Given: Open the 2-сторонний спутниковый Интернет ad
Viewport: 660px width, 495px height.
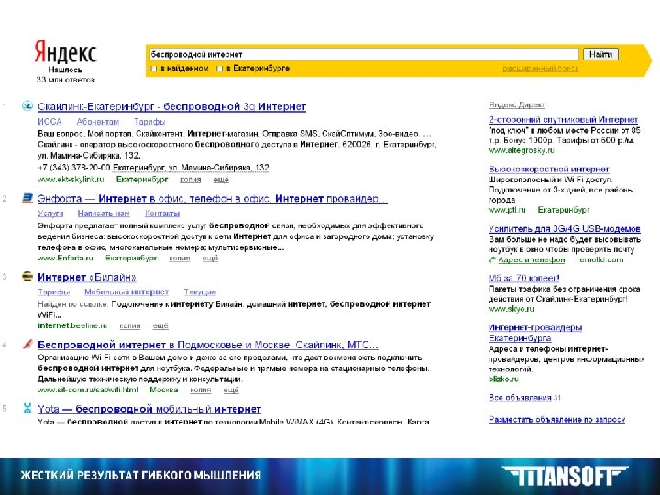Looking at the screenshot, I should [x=563, y=119].
